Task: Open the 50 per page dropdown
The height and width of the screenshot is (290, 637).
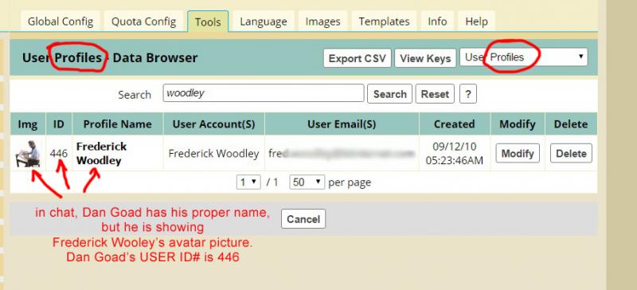Action: tap(307, 182)
